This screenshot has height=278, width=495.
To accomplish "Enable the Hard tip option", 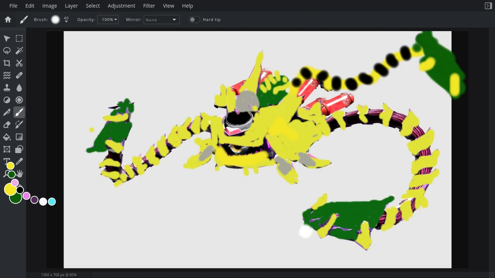I will 194,19.
